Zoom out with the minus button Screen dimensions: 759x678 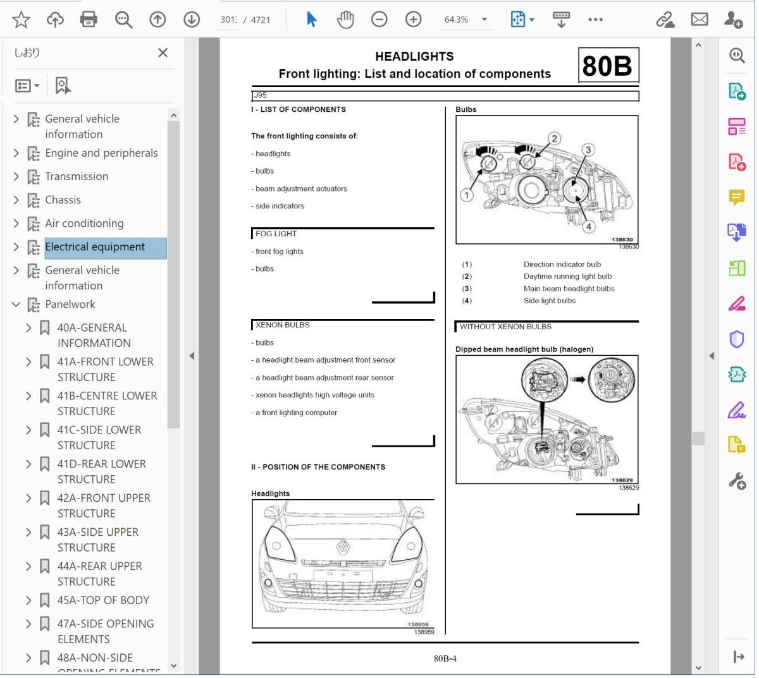coord(379,20)
